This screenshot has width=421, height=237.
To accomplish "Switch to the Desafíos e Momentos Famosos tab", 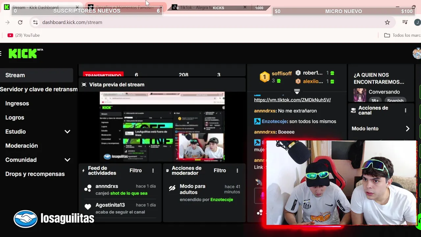I will [x=125, y=7].
